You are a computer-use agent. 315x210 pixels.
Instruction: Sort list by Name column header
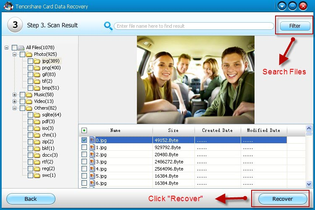pos(115,131)
